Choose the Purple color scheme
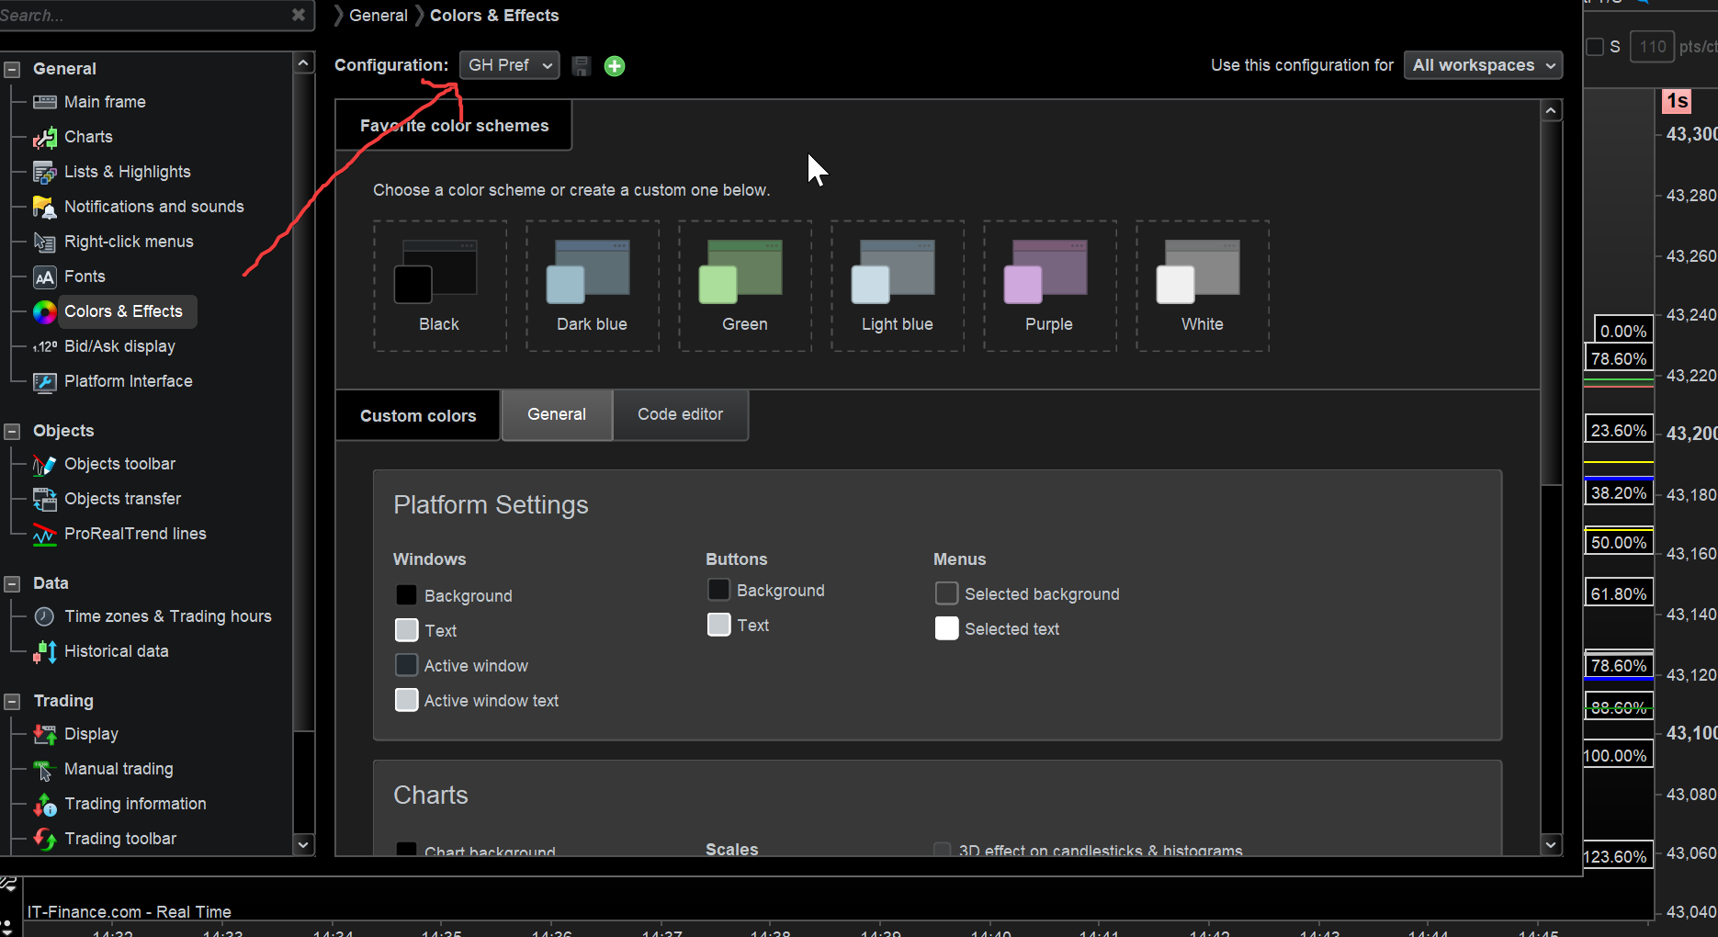This screenshot has height=937, width=1718. click(x=1050, y=286)
